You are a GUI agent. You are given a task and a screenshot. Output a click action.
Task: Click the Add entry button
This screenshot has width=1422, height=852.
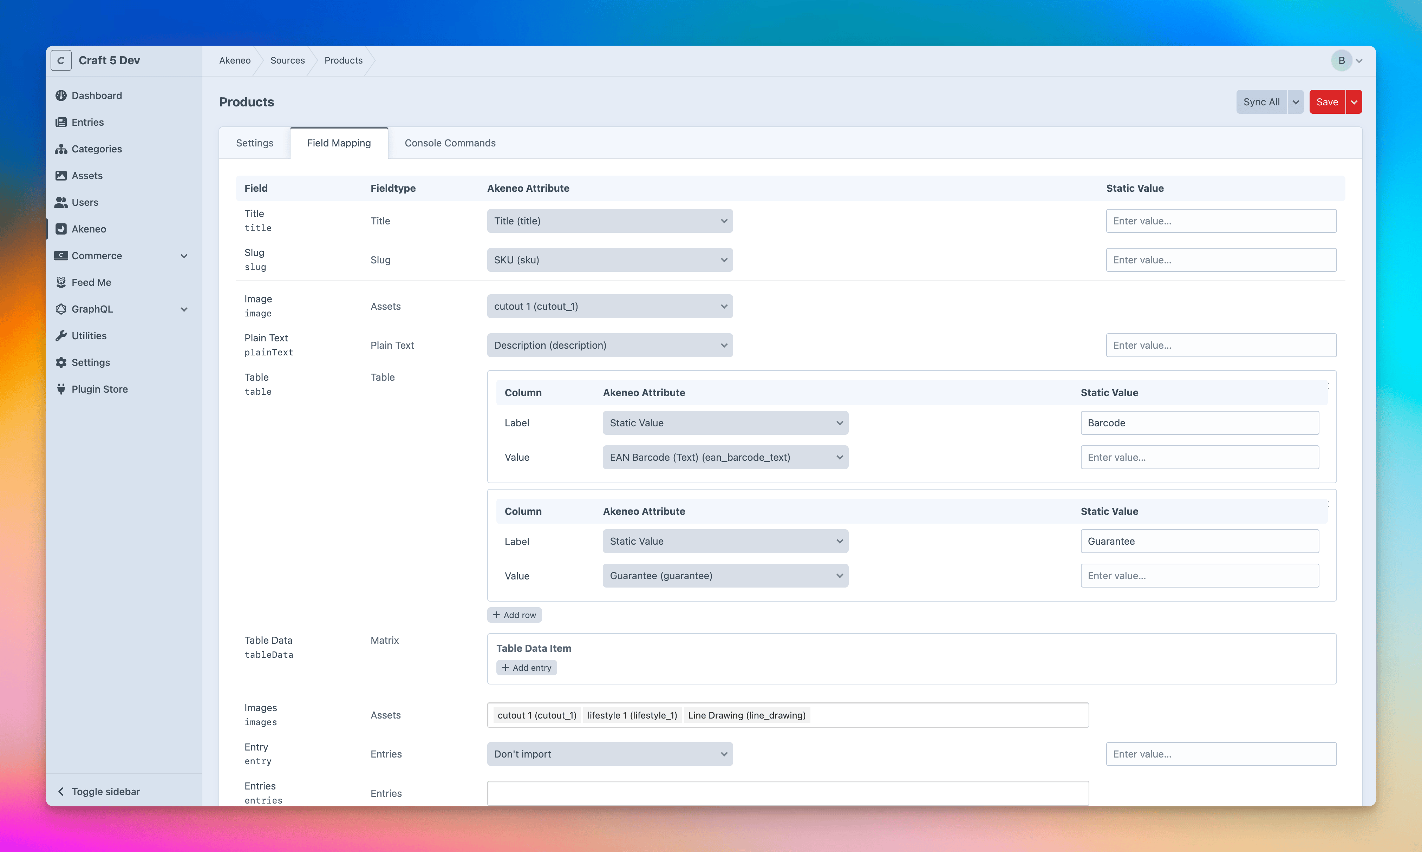(527, 668)
